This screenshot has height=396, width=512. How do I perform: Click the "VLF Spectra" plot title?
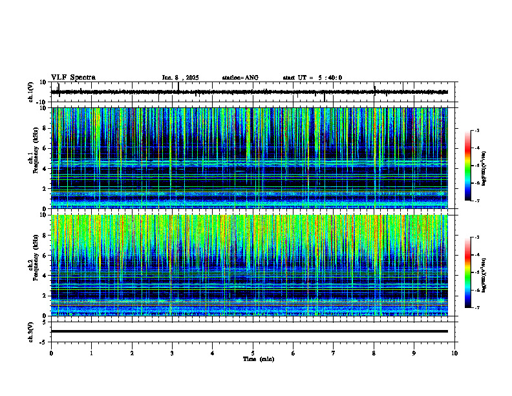[x=73, y=78]
